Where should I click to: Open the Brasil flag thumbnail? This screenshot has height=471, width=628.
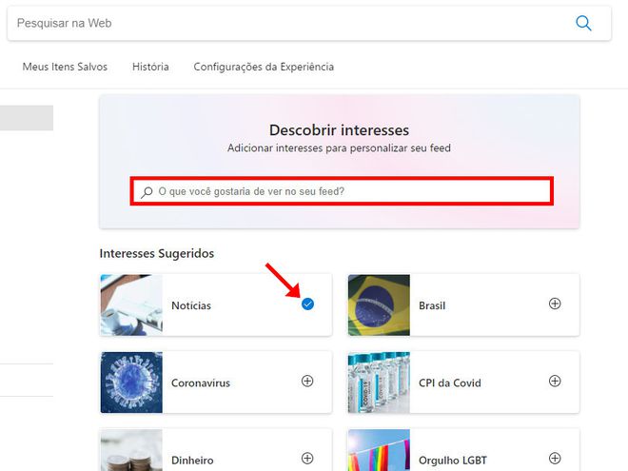tap(379, 304)
